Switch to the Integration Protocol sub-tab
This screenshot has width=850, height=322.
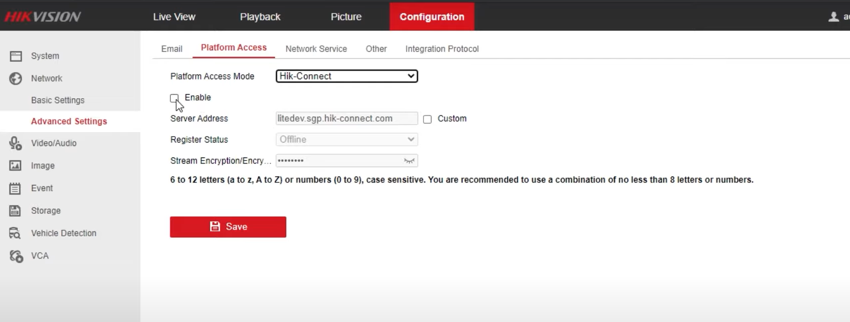[x=442, y=49]
